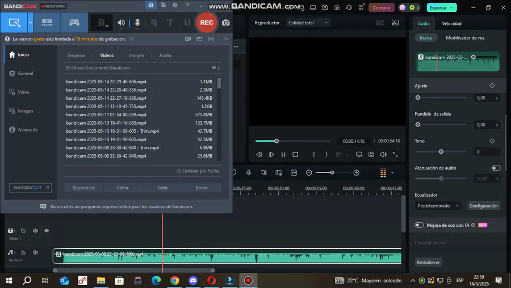The height and width of the screenshot is (288, 511).
Task: Switch to the Empezar tab
Action: pos(76,56)
